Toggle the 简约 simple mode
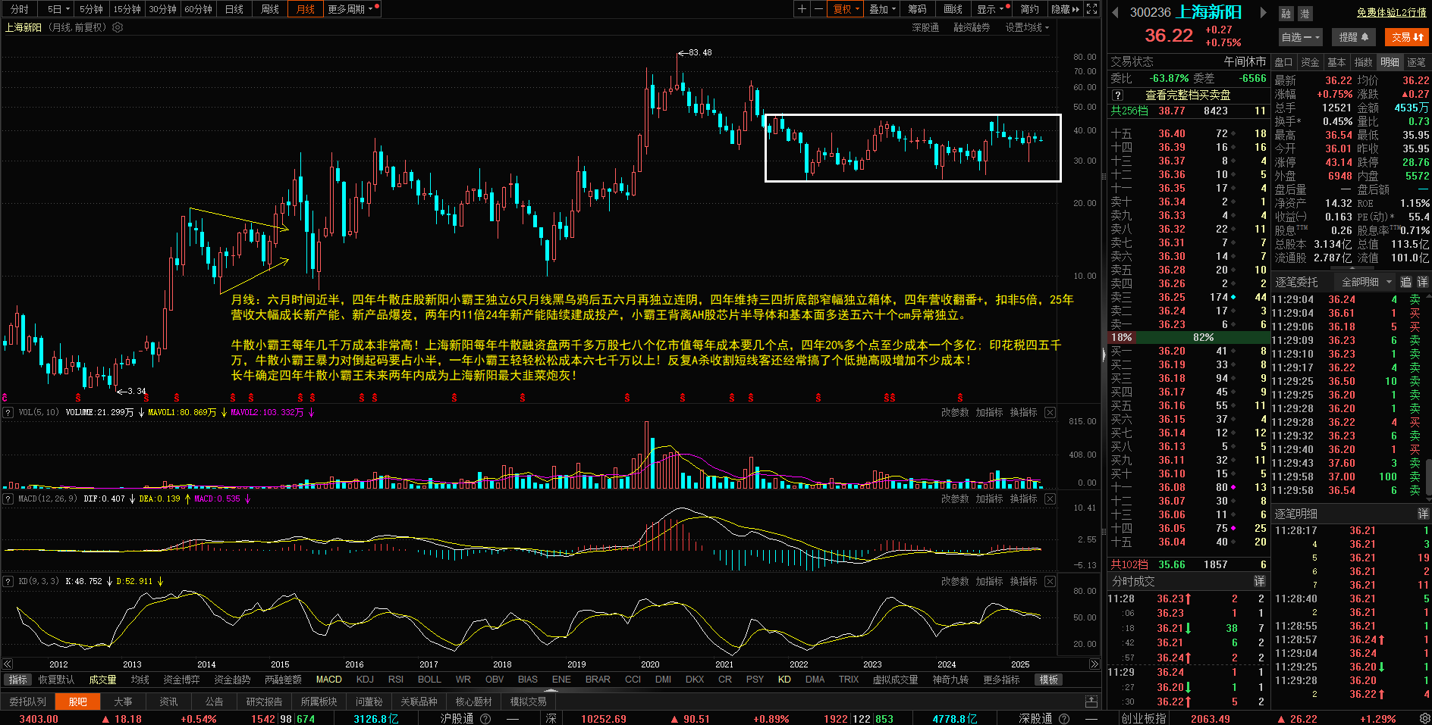The width and height of the screenshot is (1432, 725). coord(1029,9)
